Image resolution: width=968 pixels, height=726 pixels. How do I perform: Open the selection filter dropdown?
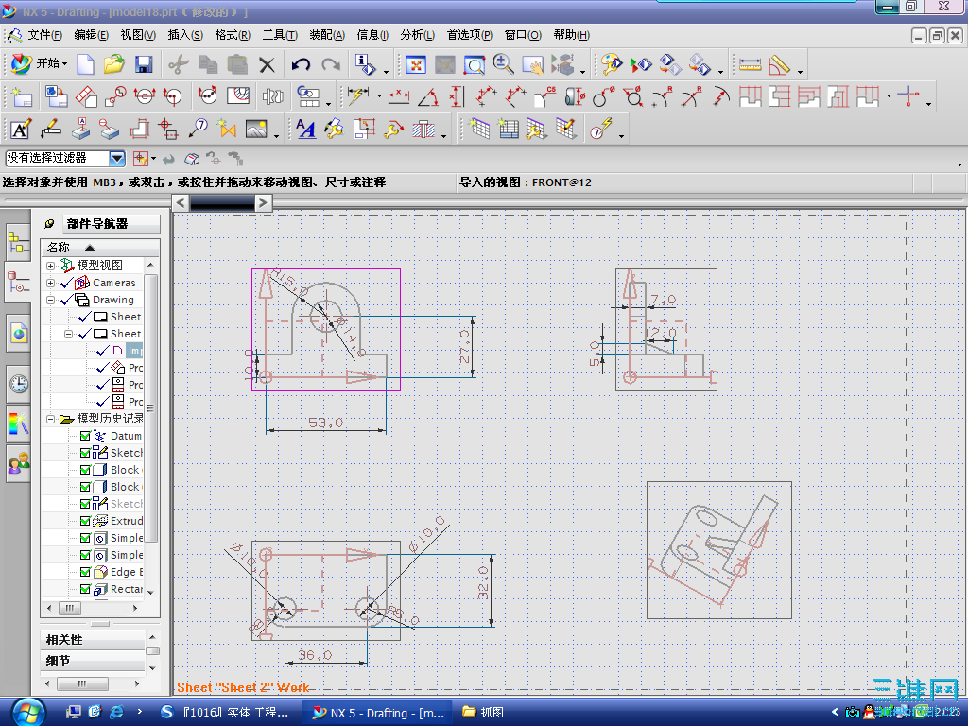click(x=117, y=159)
